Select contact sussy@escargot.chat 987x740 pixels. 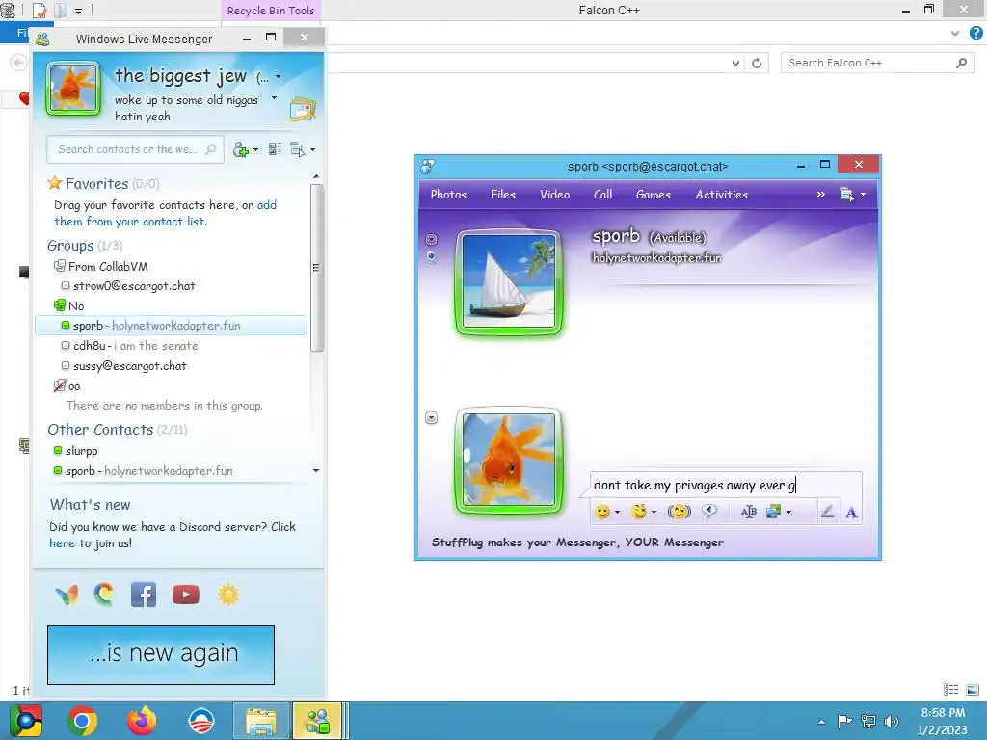click(x=129, y=365)
